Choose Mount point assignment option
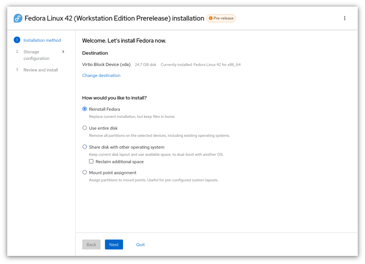This screenshot has height=264, width=365. [x=85, y=173]
